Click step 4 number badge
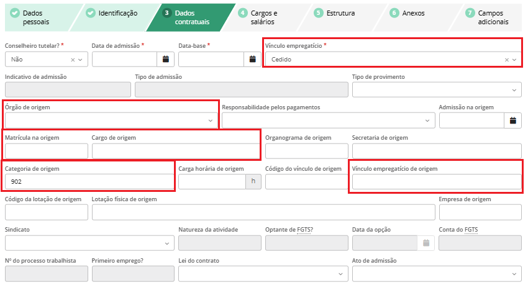The width and height of the screenshot is (528, 290). 242,13
